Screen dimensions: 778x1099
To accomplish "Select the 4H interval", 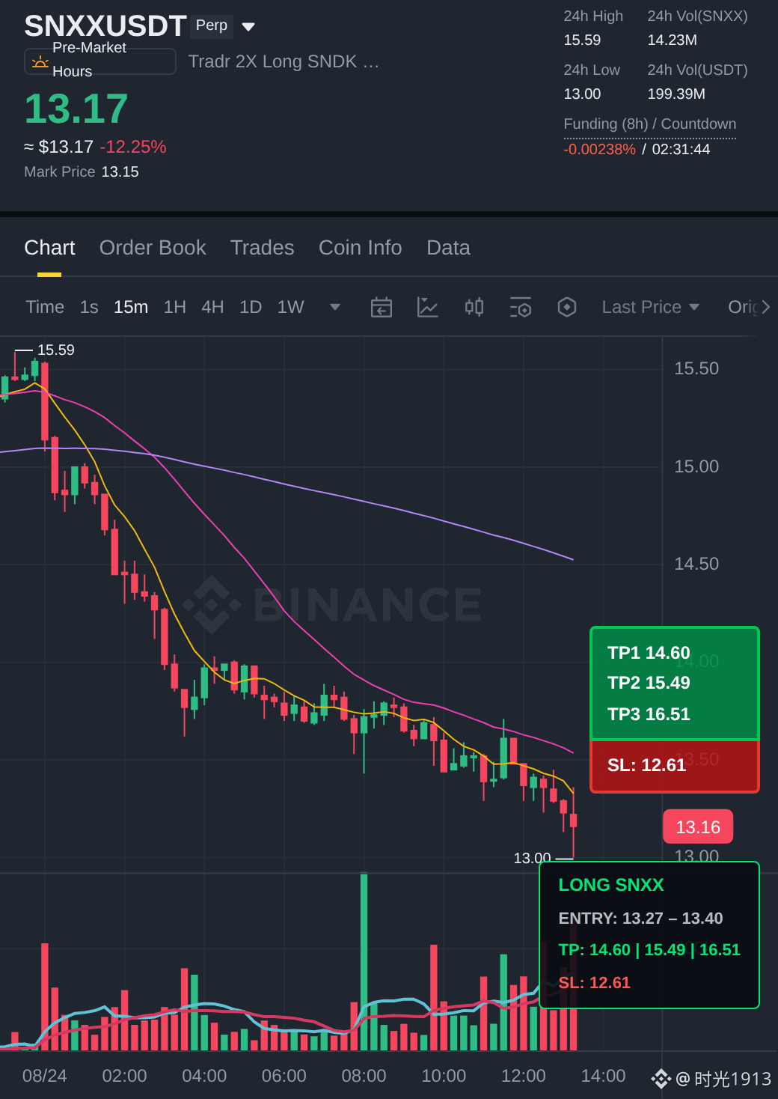I will pos(212,307).
